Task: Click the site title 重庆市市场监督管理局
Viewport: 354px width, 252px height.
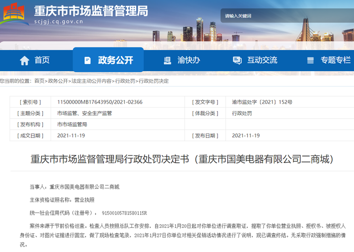Action: pyautogui.click(x=91, y=11)
